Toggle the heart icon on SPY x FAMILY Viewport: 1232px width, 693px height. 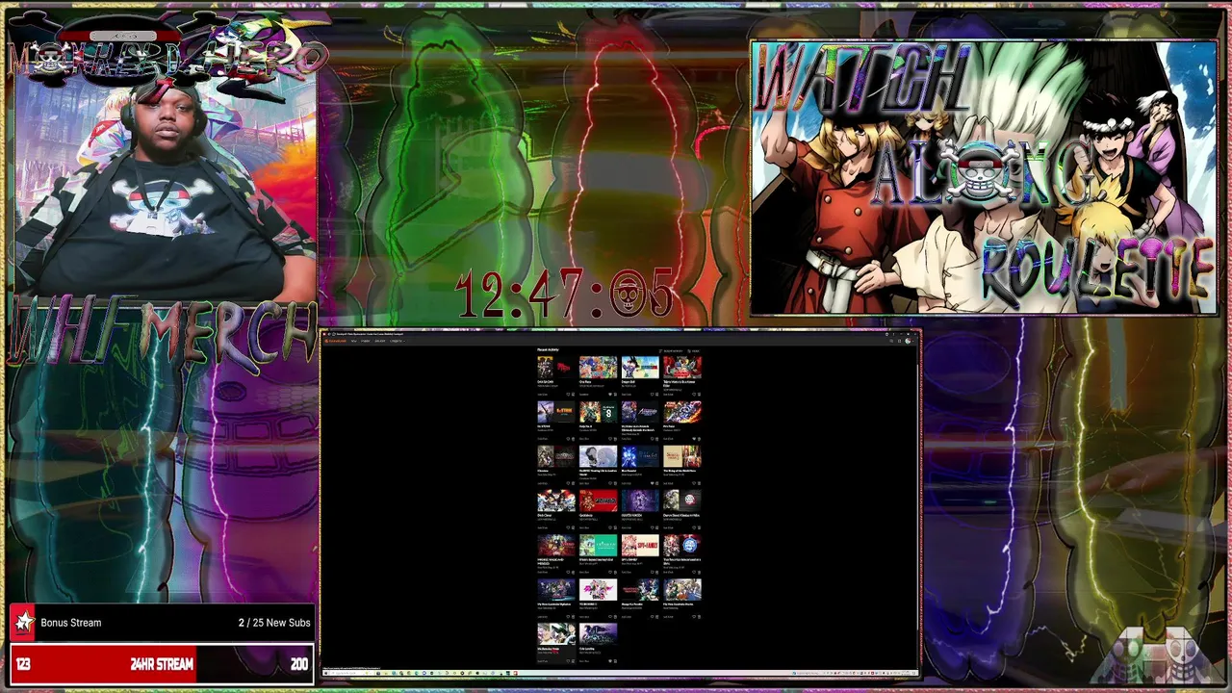click(652, 573)
